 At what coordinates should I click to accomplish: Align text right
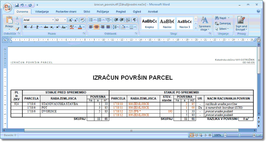tap(102, 27)
